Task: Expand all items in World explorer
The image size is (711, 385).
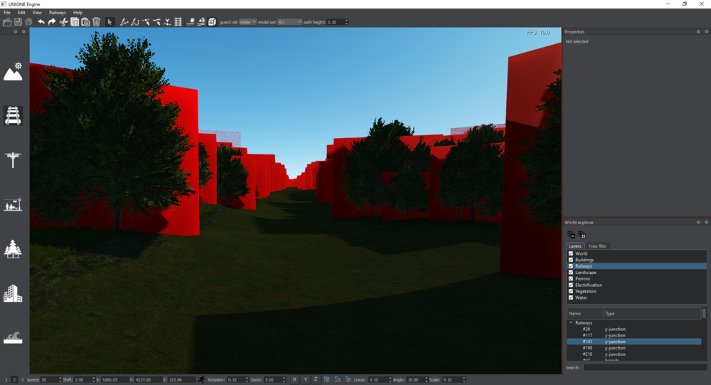Action: (582, 235)
